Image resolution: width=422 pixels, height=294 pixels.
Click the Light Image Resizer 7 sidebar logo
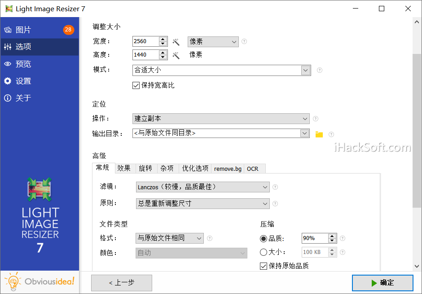coord(40,215)
